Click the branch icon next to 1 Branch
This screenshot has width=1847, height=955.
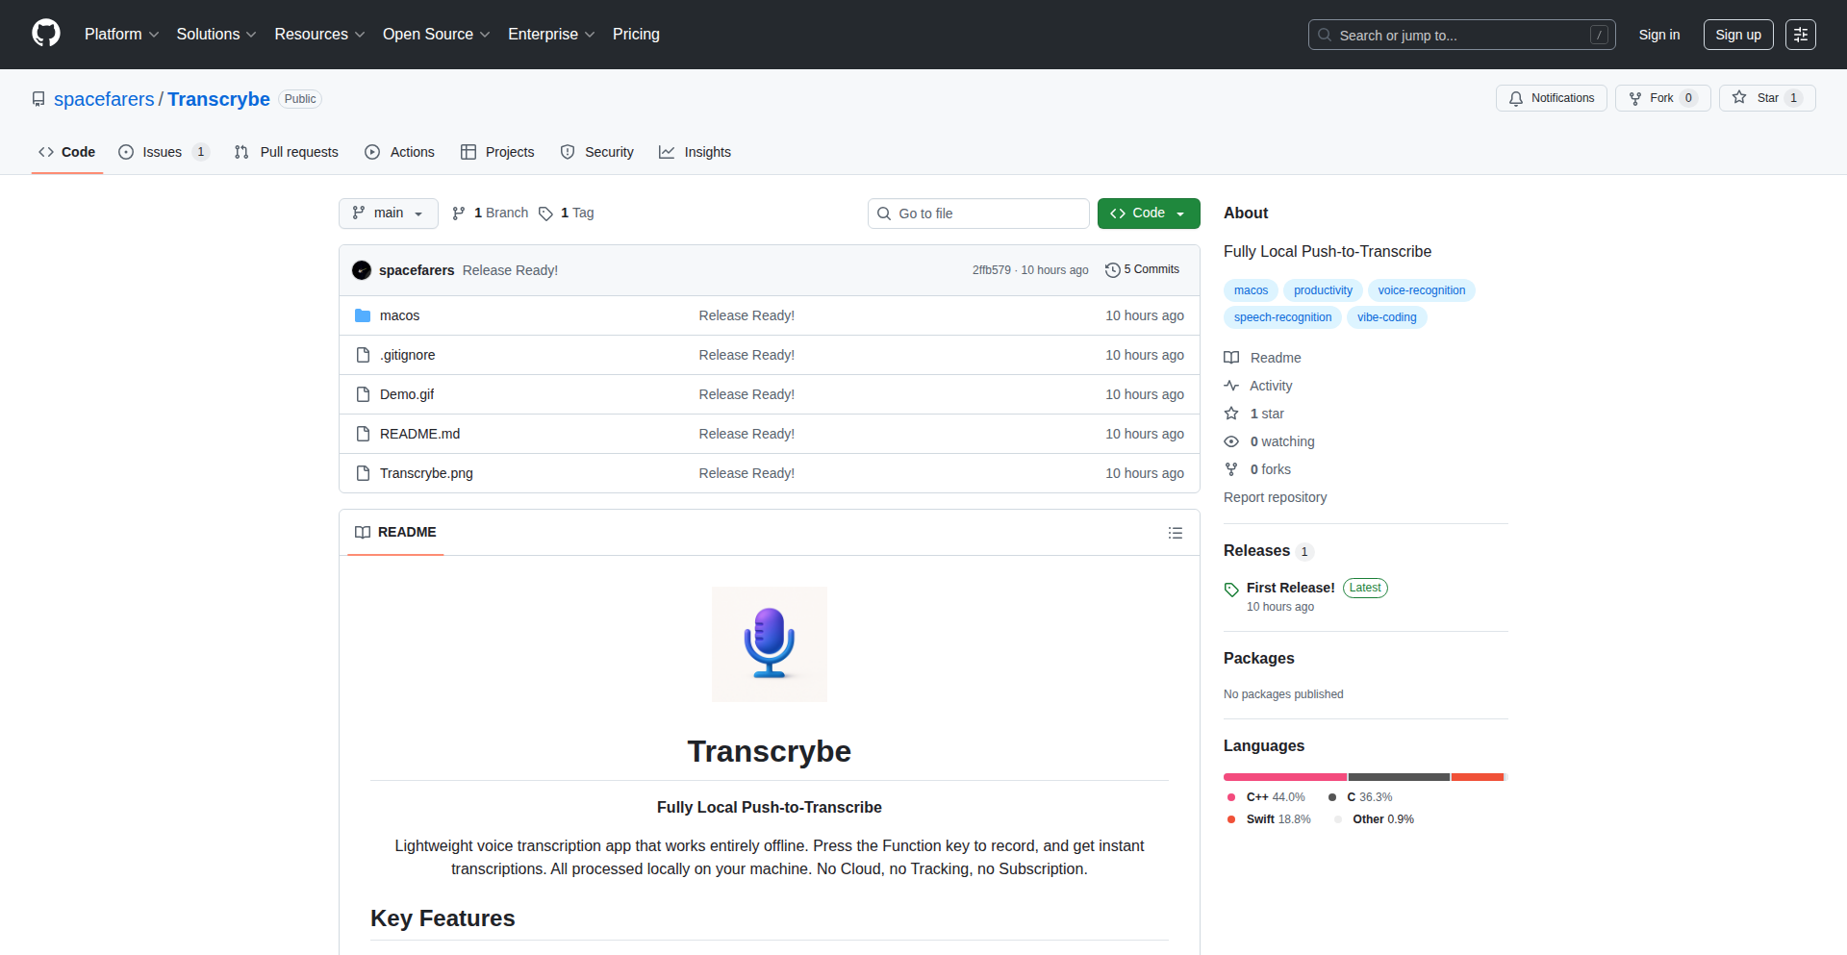(459, 214)
